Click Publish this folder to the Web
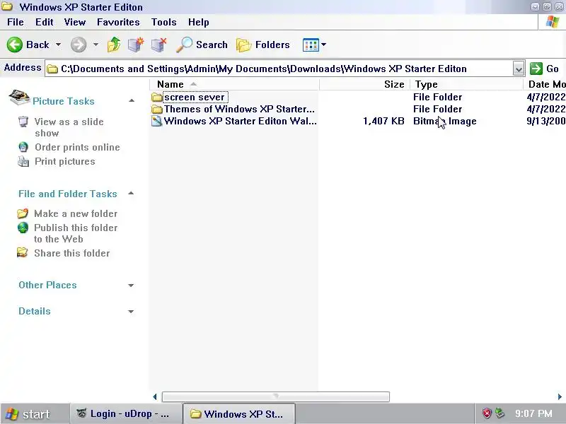566x424 pixels. (x=76, y=233)
